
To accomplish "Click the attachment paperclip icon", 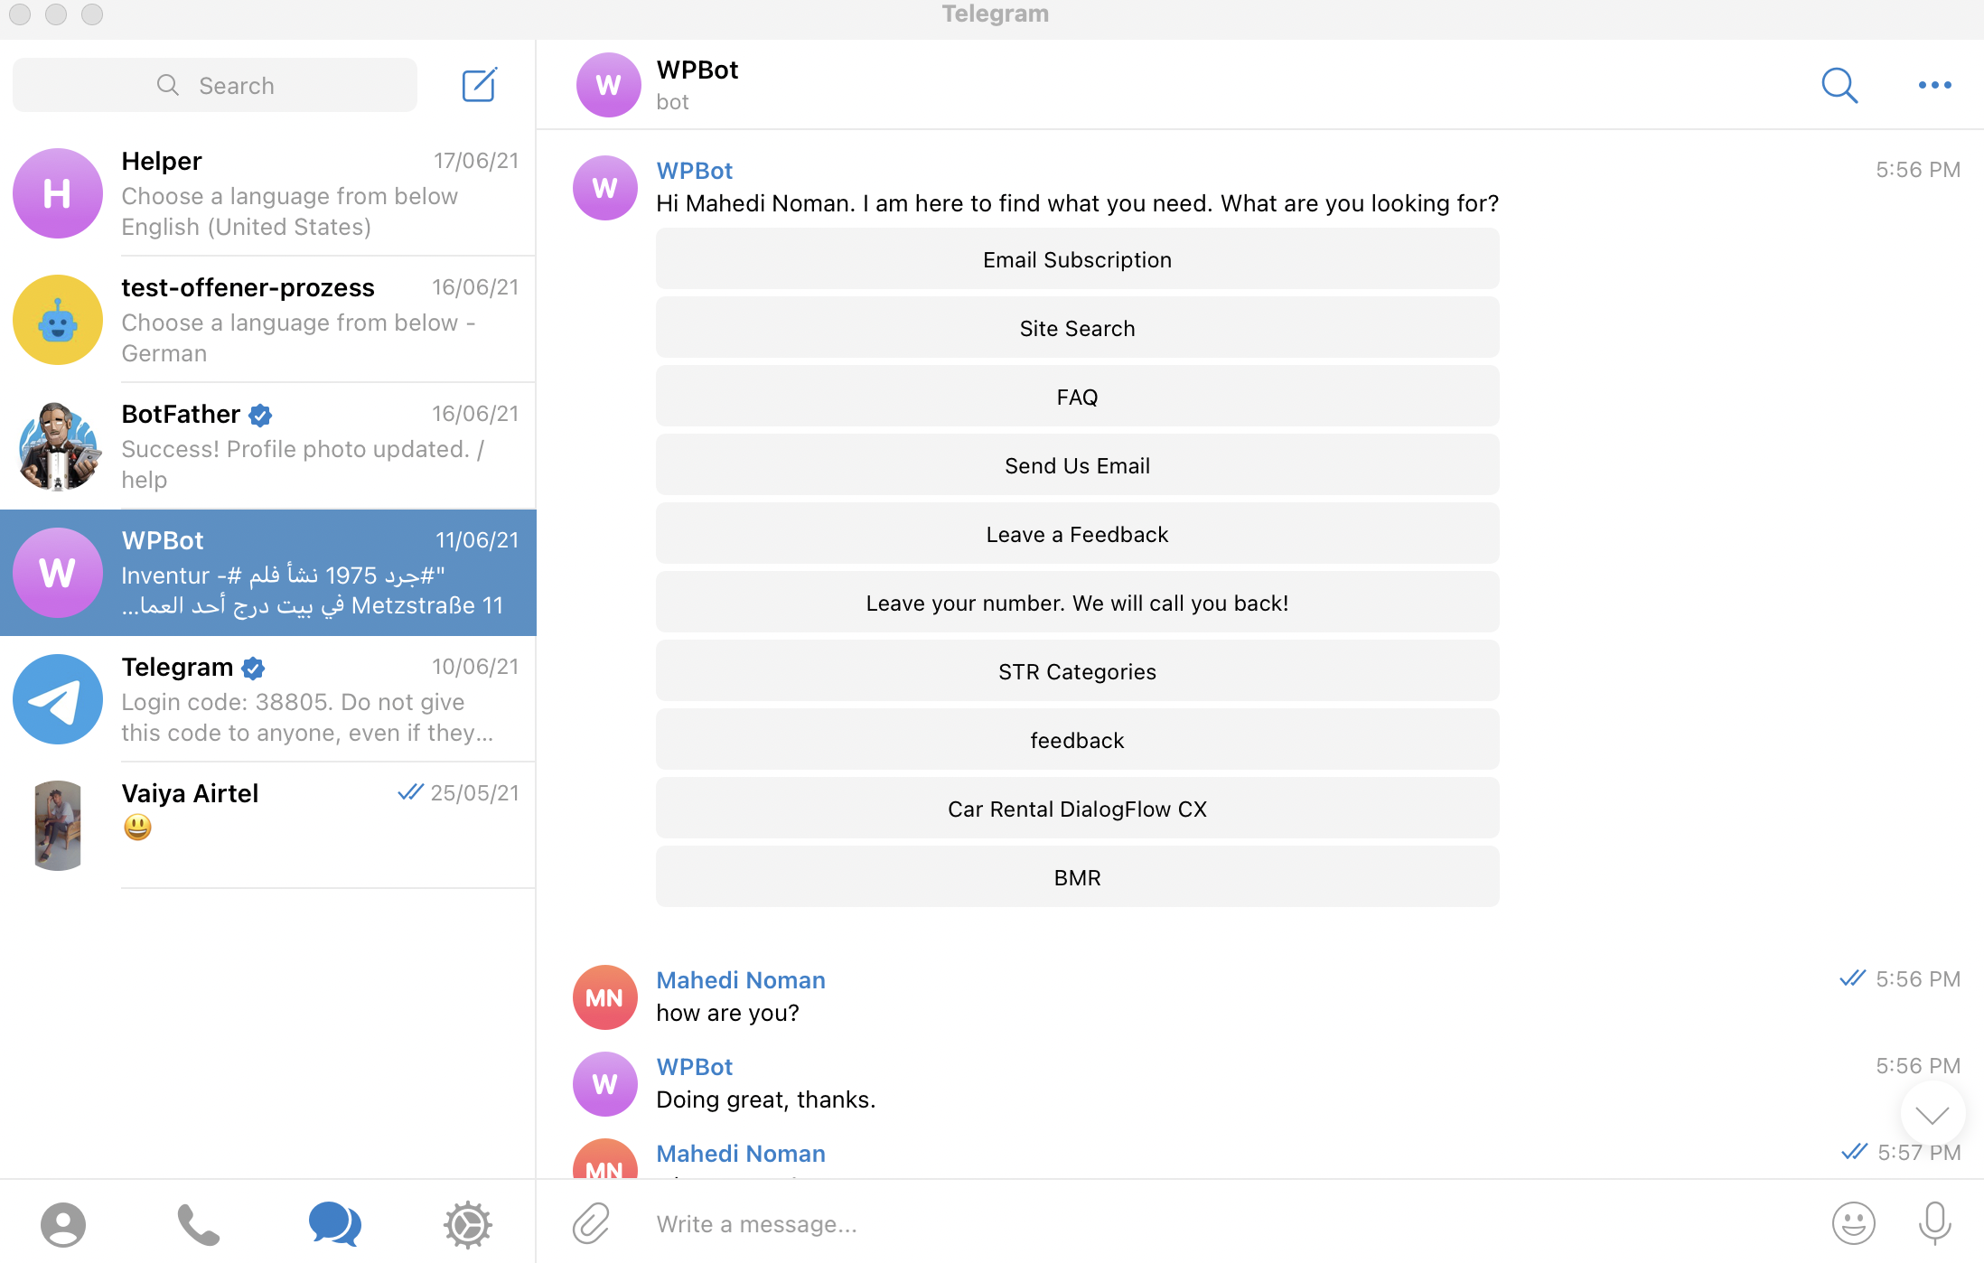I will 592,1223.
